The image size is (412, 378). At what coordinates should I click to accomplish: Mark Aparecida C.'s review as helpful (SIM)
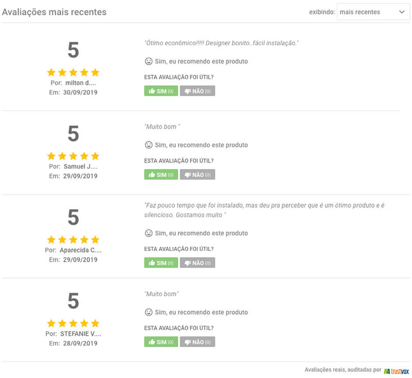pos(161,263)
